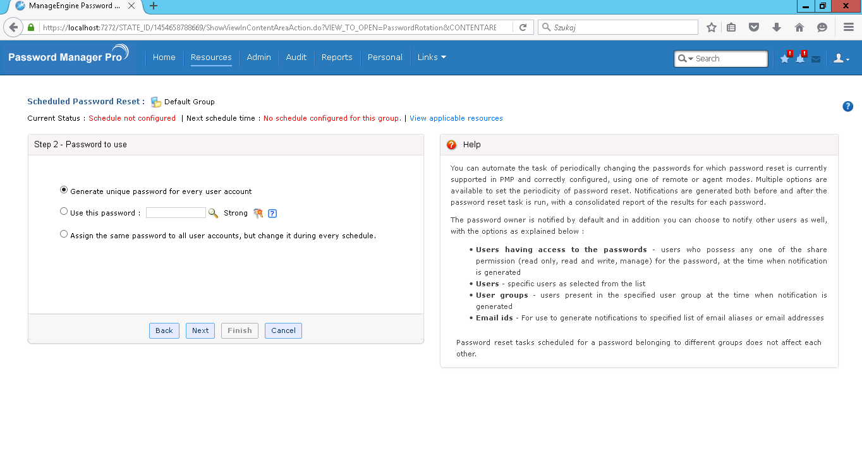Click the magnifier in the Szukaj search box
The image size is (862, 460).
545,27
